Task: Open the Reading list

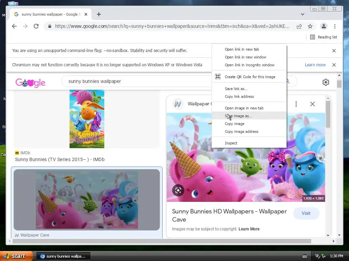Action: coord(323,37)
